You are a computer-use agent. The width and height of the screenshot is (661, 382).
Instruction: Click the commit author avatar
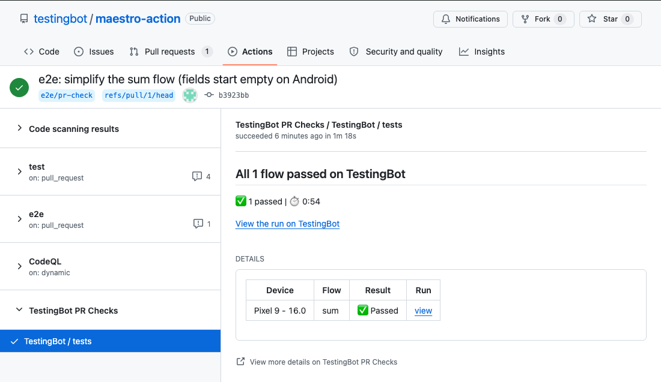coord(190,95)
